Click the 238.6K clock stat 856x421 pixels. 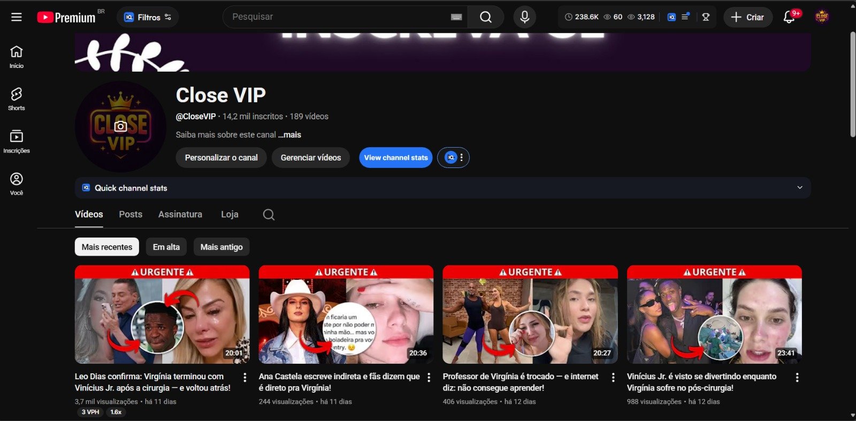[x=582, y=17]
